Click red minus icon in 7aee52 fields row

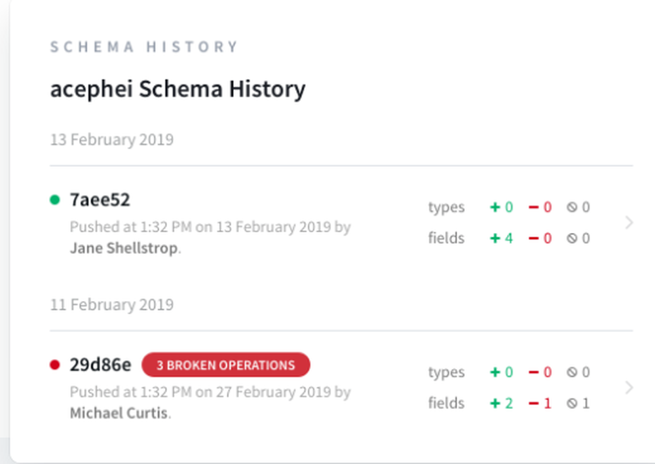tap(534, 239)
